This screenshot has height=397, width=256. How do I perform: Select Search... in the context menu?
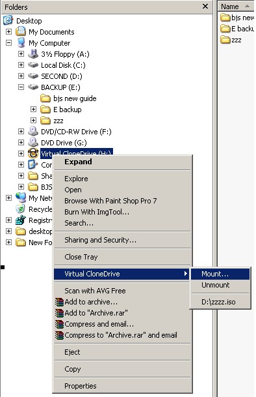(122, 223)
